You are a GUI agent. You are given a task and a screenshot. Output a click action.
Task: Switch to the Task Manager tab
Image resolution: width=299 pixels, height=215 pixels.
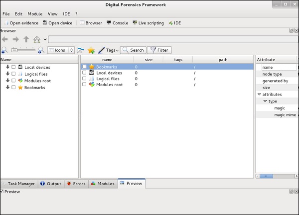coord(18,184)
